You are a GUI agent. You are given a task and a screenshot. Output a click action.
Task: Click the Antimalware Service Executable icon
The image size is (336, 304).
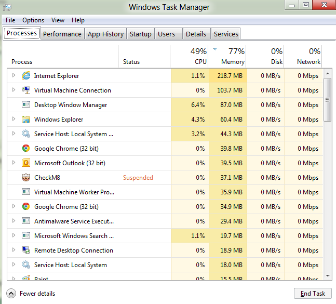26,221
